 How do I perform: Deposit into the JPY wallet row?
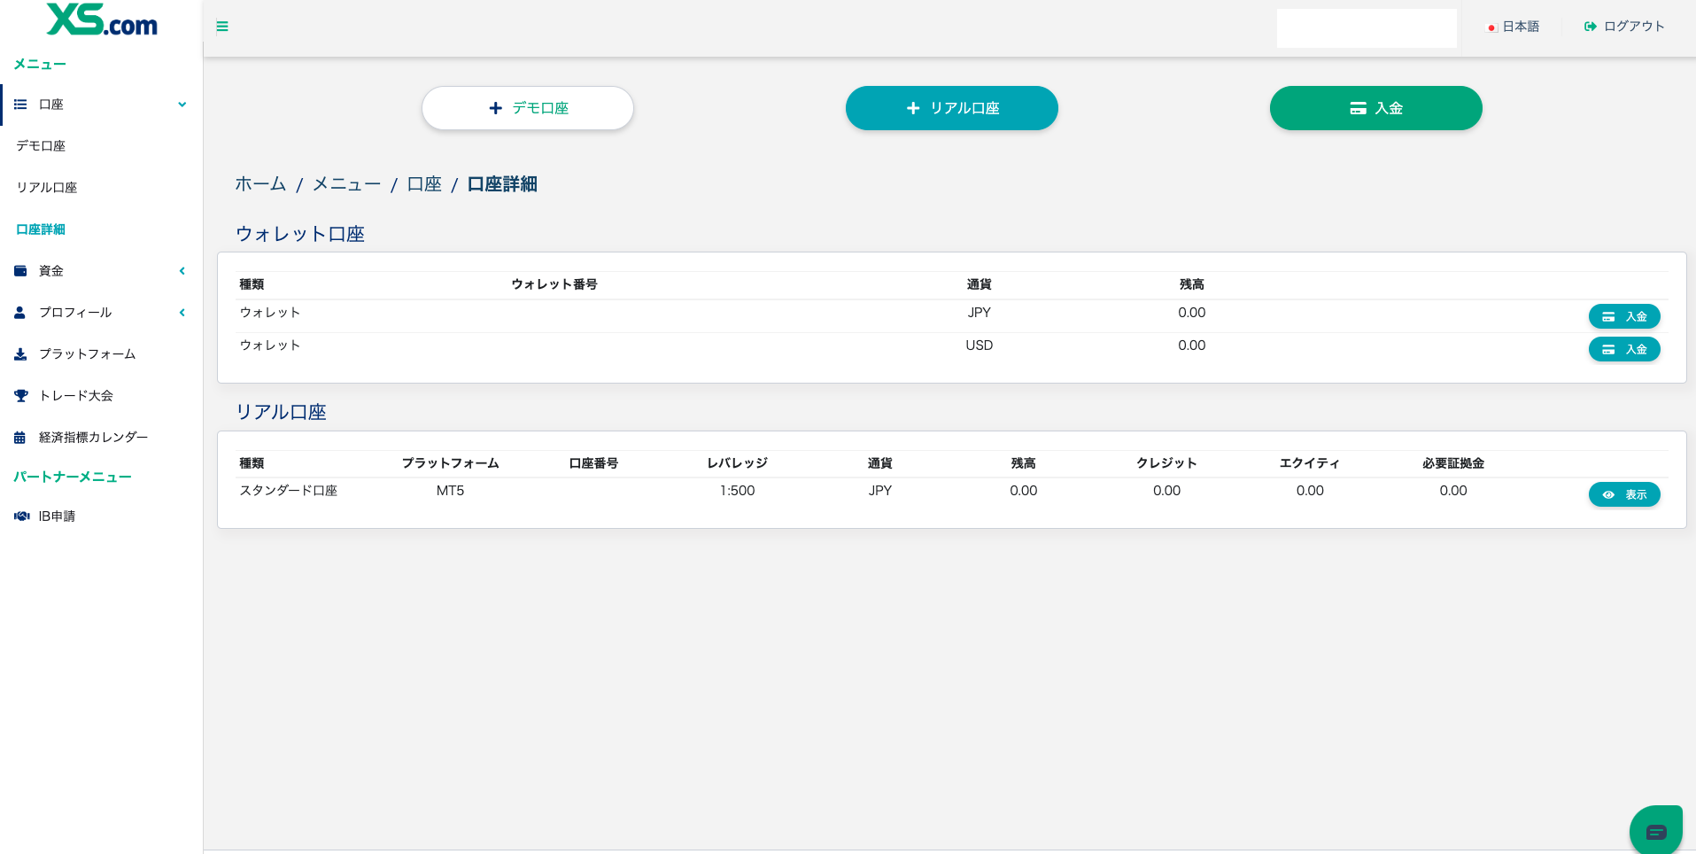point(1623,316)
